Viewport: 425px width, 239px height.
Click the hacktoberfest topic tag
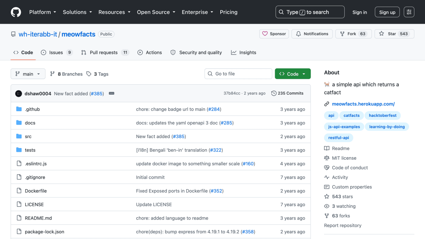click(383, 115)
